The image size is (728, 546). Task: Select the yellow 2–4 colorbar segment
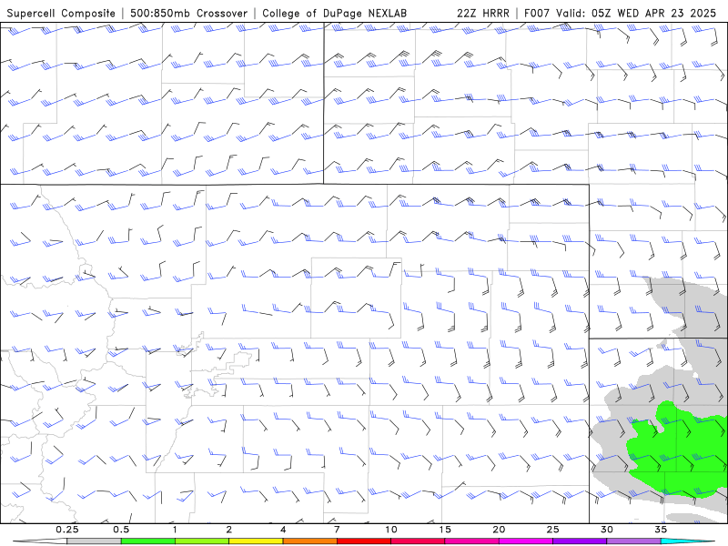(x=256, y=541)
